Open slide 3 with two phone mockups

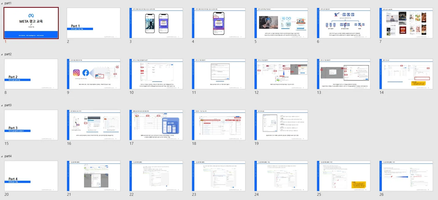click(156, 23)
